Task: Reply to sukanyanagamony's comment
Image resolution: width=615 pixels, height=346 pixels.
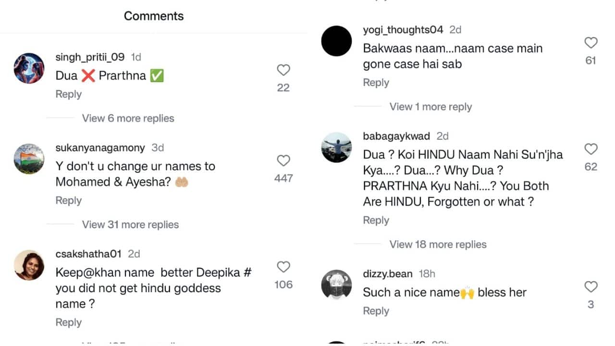Action: [68, 200]
